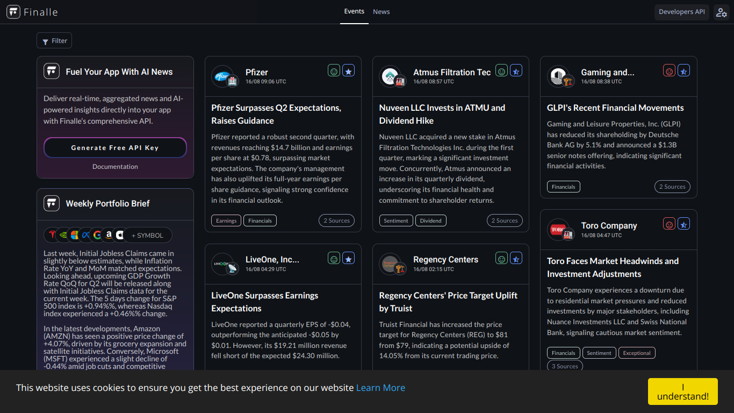Image resolution: width=734 pixels, height=413 pixels.
Task: Click the Apple logo in Weekly Portfolio Brief
Action: 119,235
